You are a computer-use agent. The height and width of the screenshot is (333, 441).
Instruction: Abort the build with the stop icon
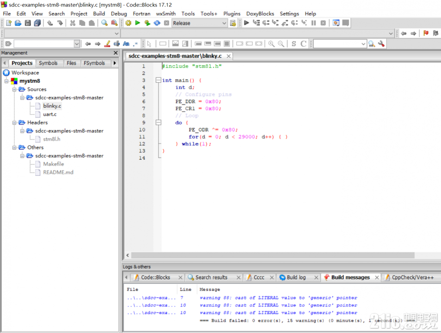click(x=166, y=23)
